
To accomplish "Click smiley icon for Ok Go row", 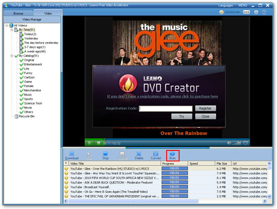I will coord(66,191).
